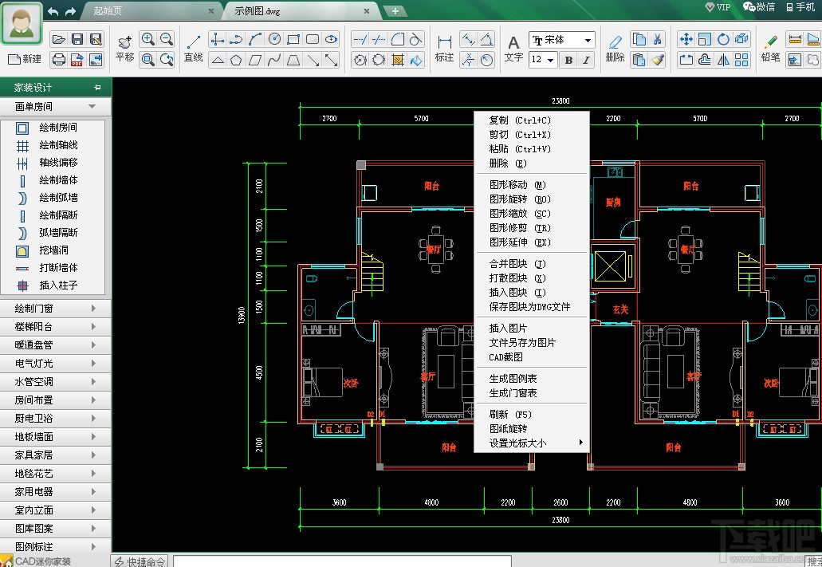Pick the circle drawing tool
The width and height of the screenshot is (822, 567).
[274, 39]
